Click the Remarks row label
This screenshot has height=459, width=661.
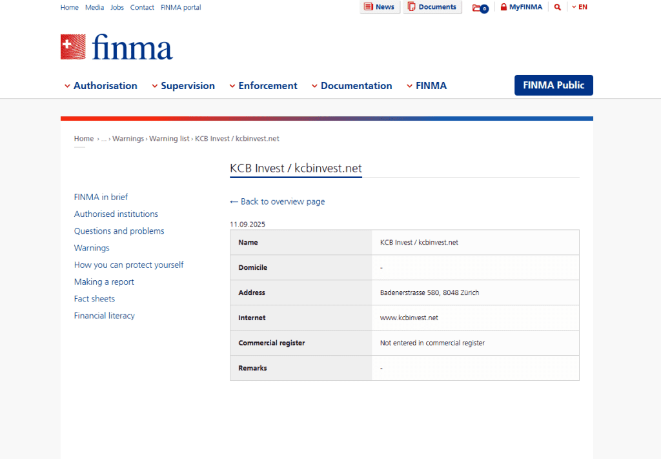(252, 368)
